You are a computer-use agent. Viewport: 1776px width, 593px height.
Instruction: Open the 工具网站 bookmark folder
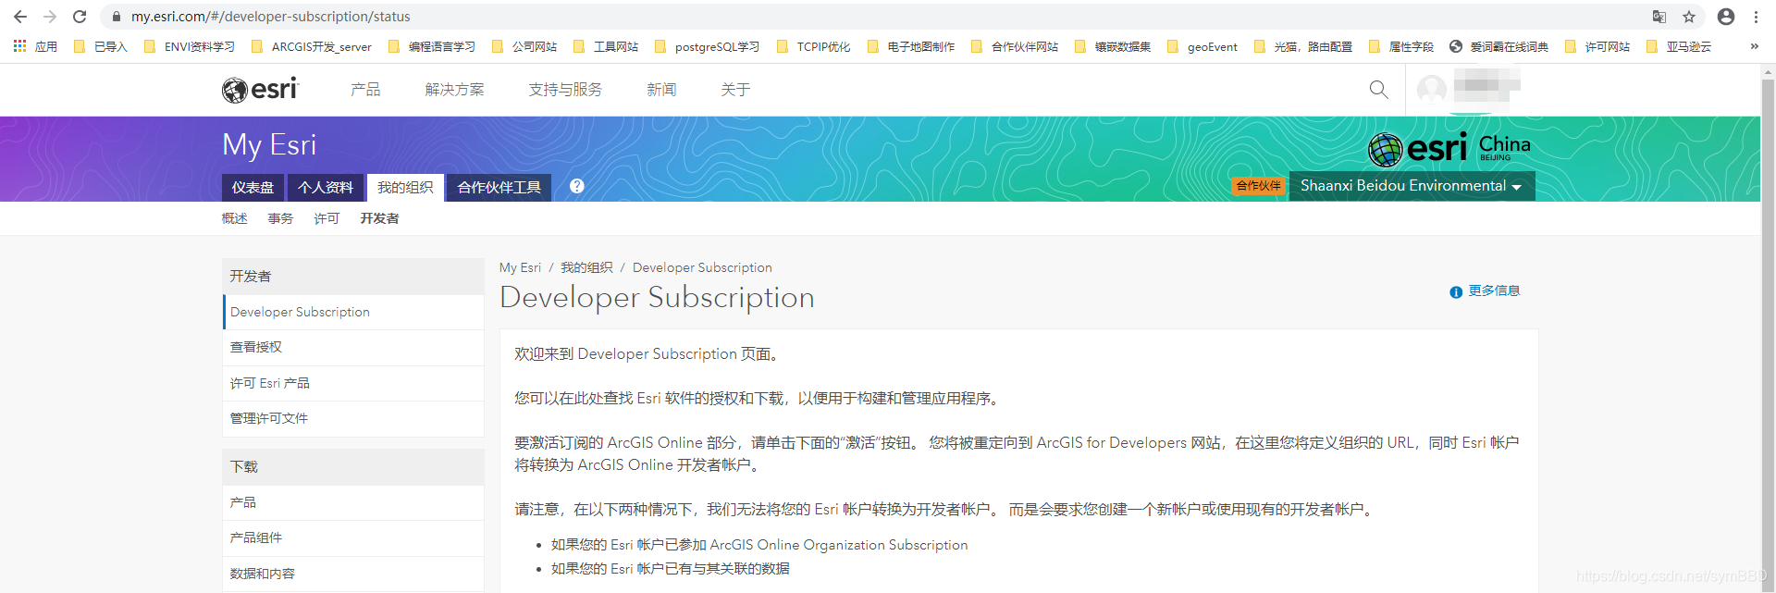[x=606, y=46]
